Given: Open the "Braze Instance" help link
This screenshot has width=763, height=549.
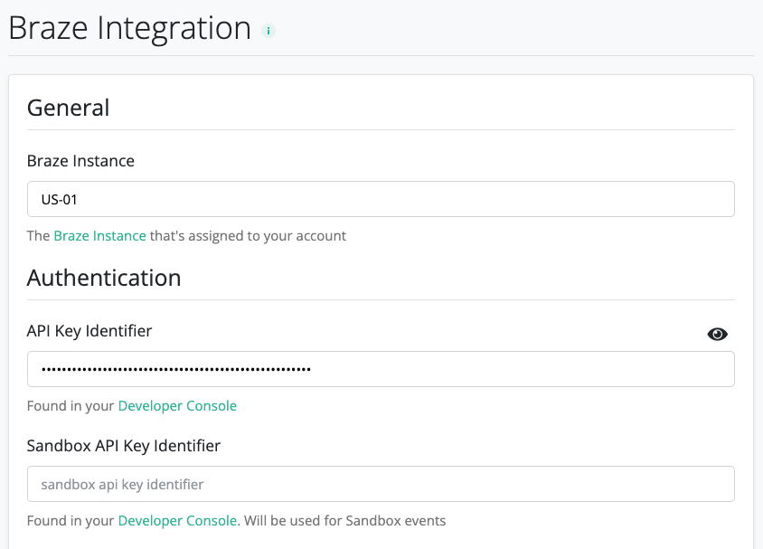Looking at the screenshot, I should (99, 235).
